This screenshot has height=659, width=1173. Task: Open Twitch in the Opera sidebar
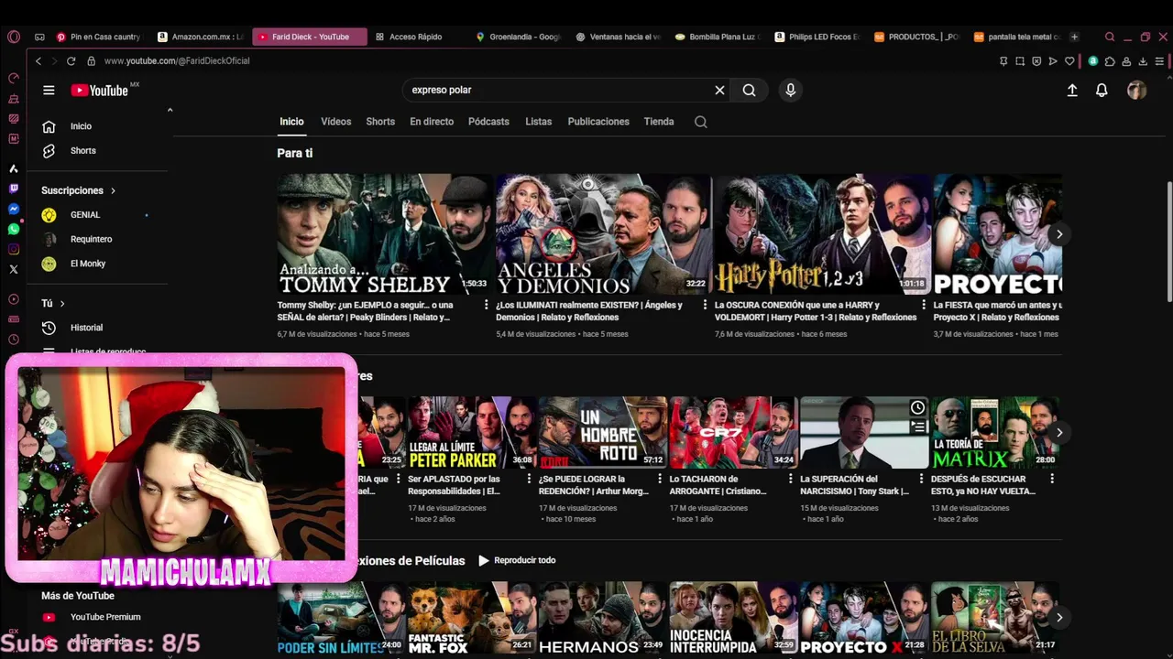[x=13, y=189]
